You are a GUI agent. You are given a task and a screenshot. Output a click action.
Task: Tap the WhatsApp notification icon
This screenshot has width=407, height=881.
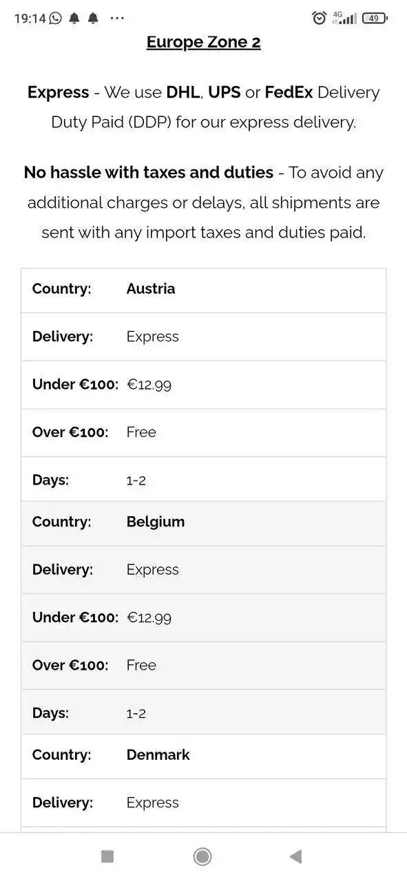[55, 19]
